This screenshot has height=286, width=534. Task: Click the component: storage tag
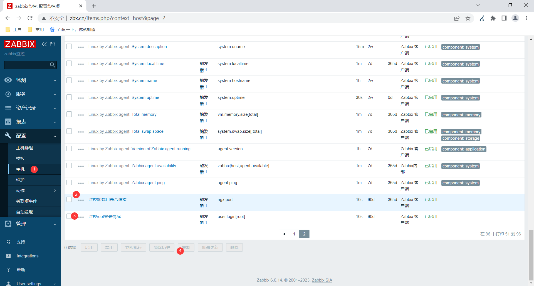[461, 138]
